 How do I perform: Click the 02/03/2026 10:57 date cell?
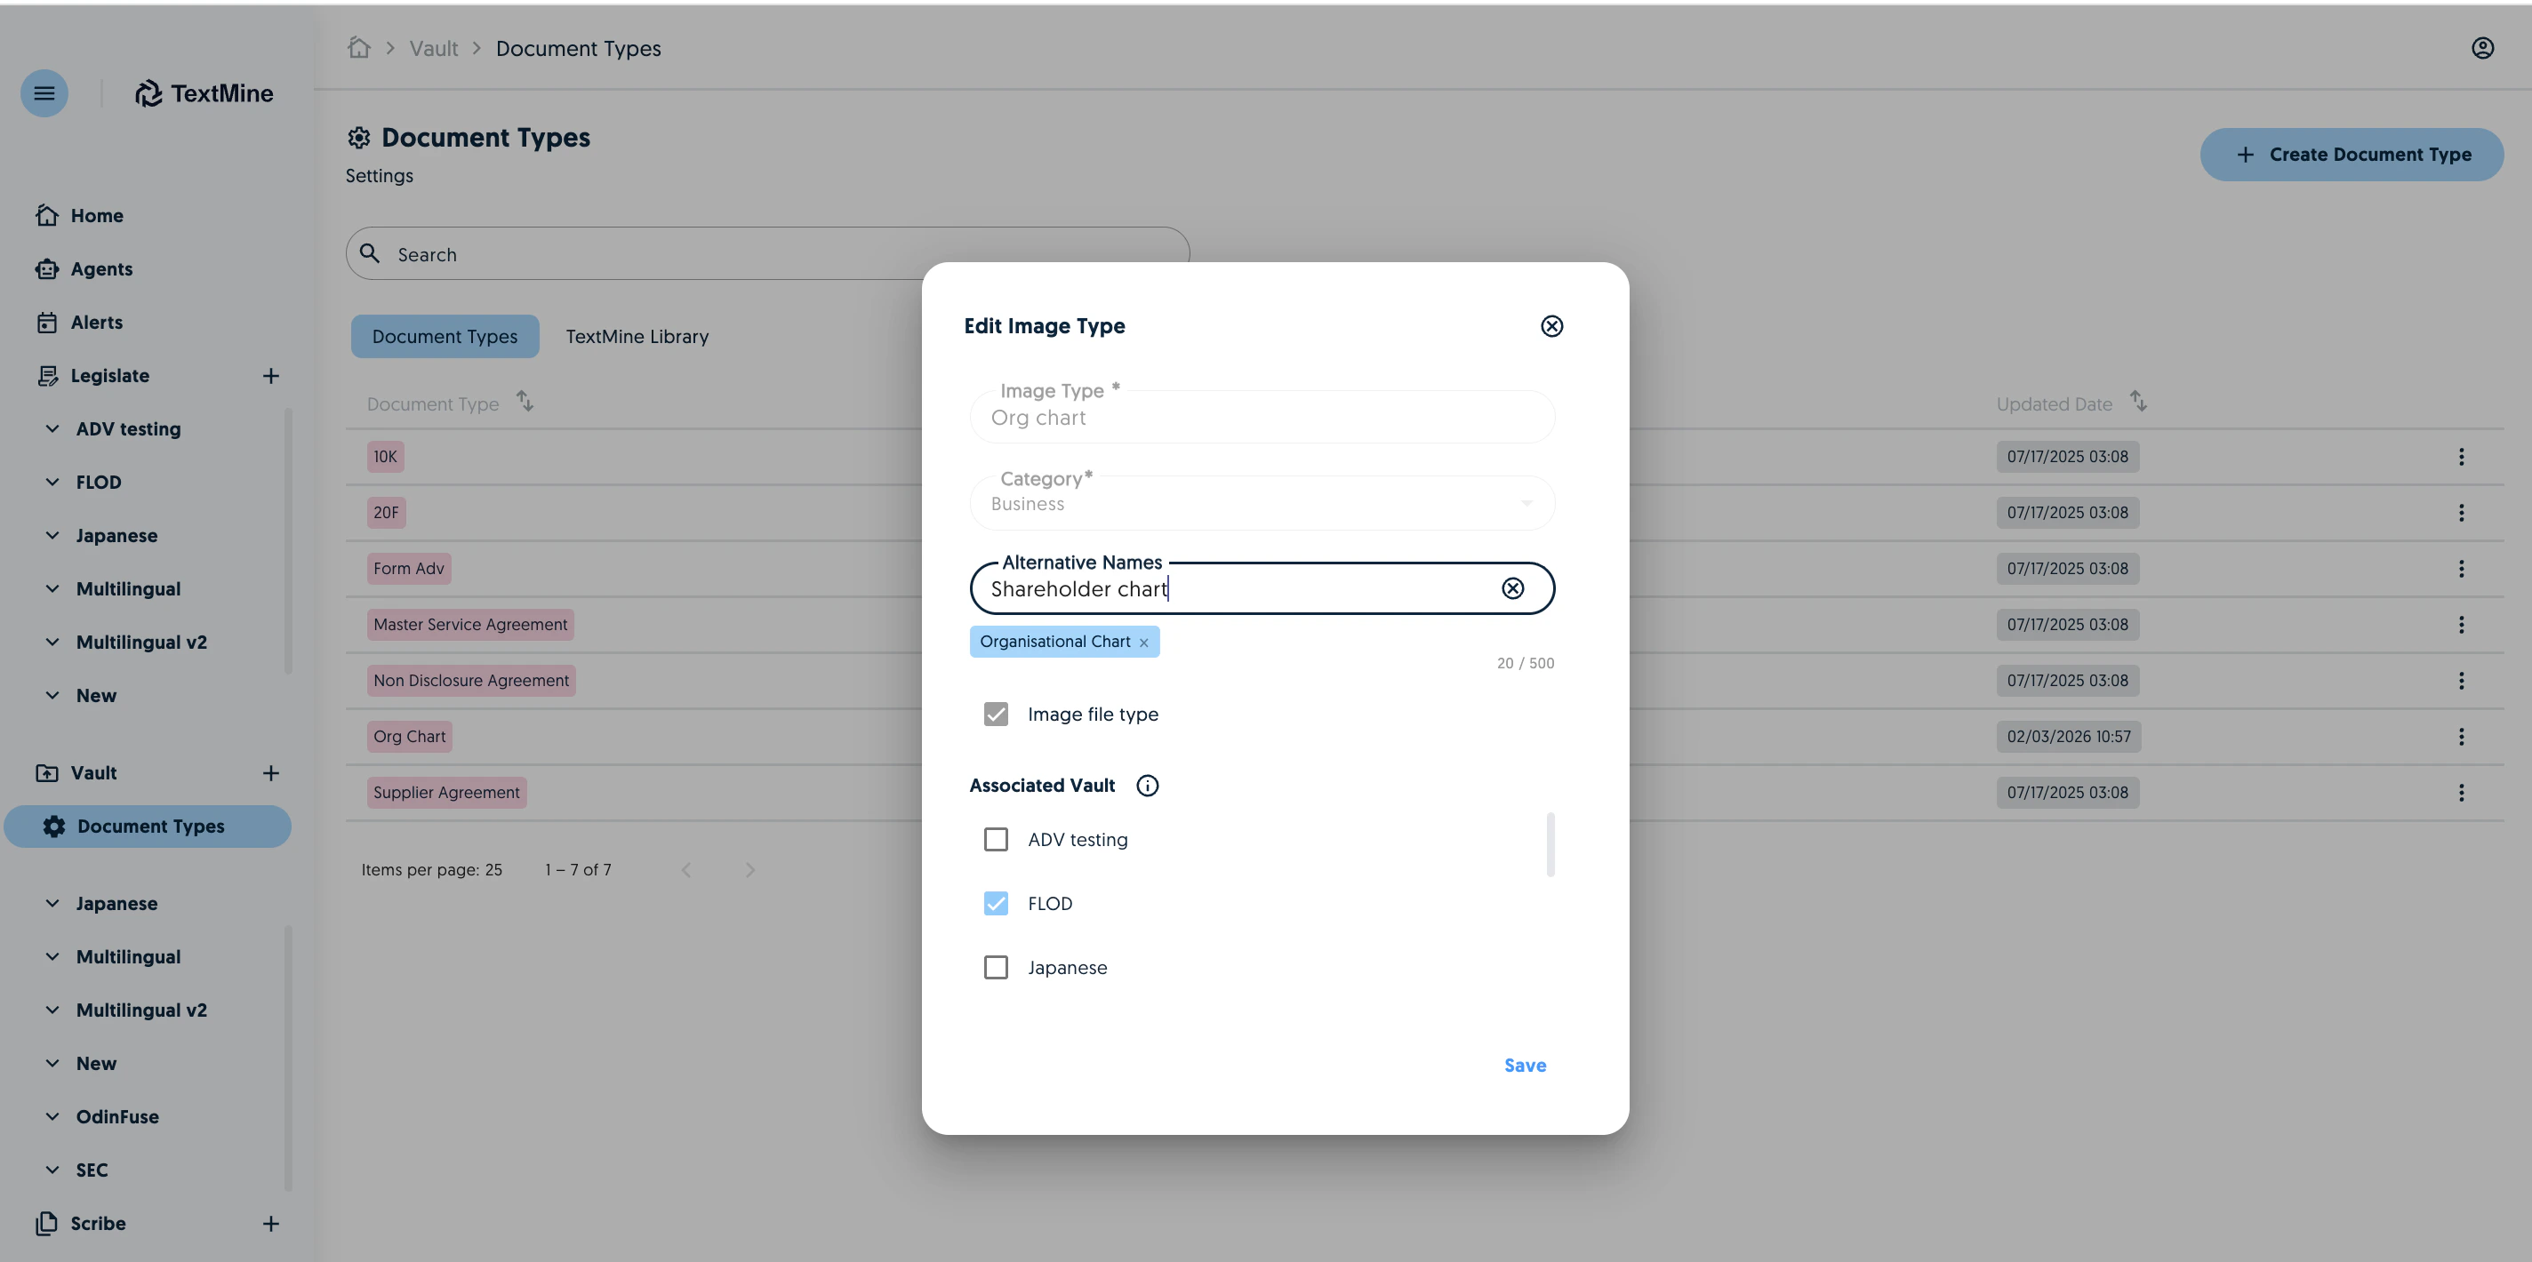[x=2068, y=736]
